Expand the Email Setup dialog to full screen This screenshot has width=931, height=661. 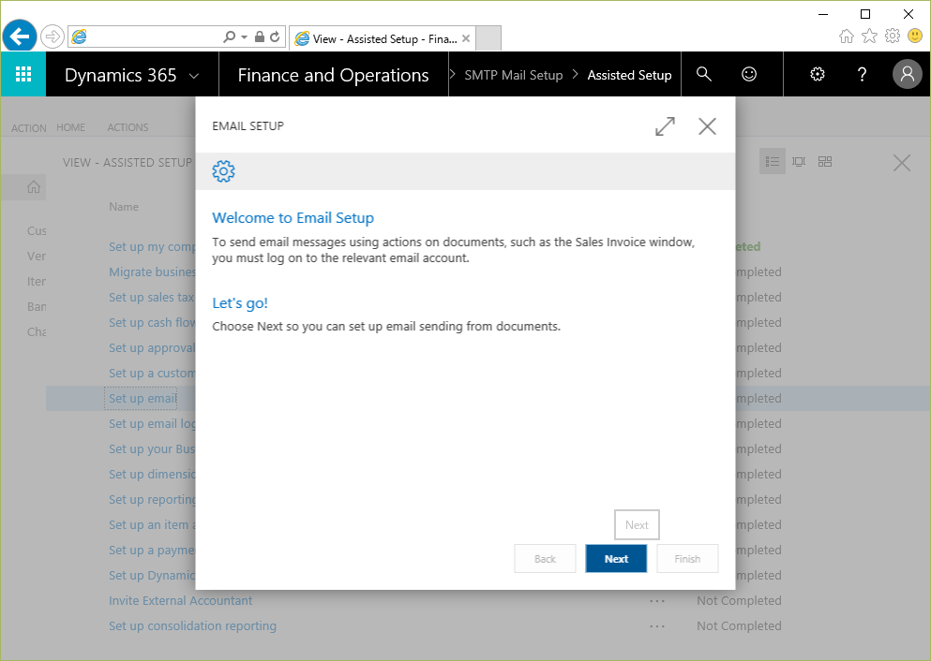point(665,126)
